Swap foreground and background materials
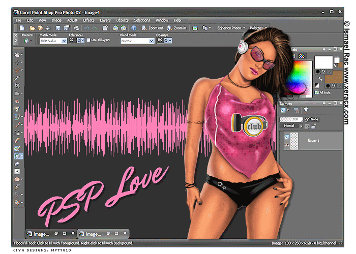The width and height of the screenshot is (356, 254). 320,79
